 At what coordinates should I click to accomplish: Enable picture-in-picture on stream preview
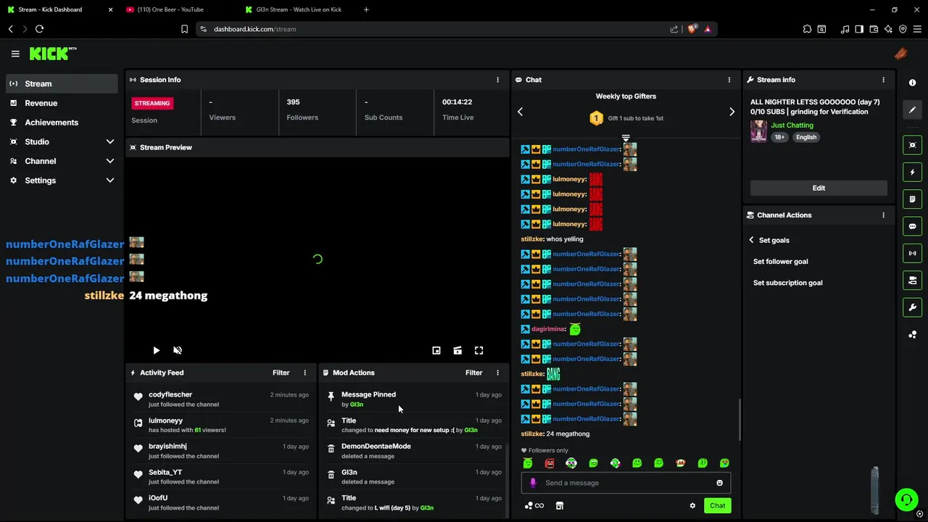pos(436,350)
